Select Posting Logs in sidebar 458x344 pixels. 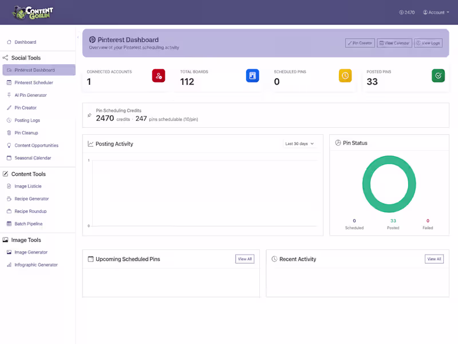click(27, 120)
